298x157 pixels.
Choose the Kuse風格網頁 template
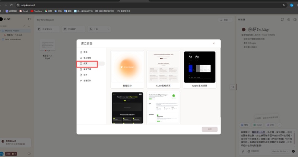[163, 67]
